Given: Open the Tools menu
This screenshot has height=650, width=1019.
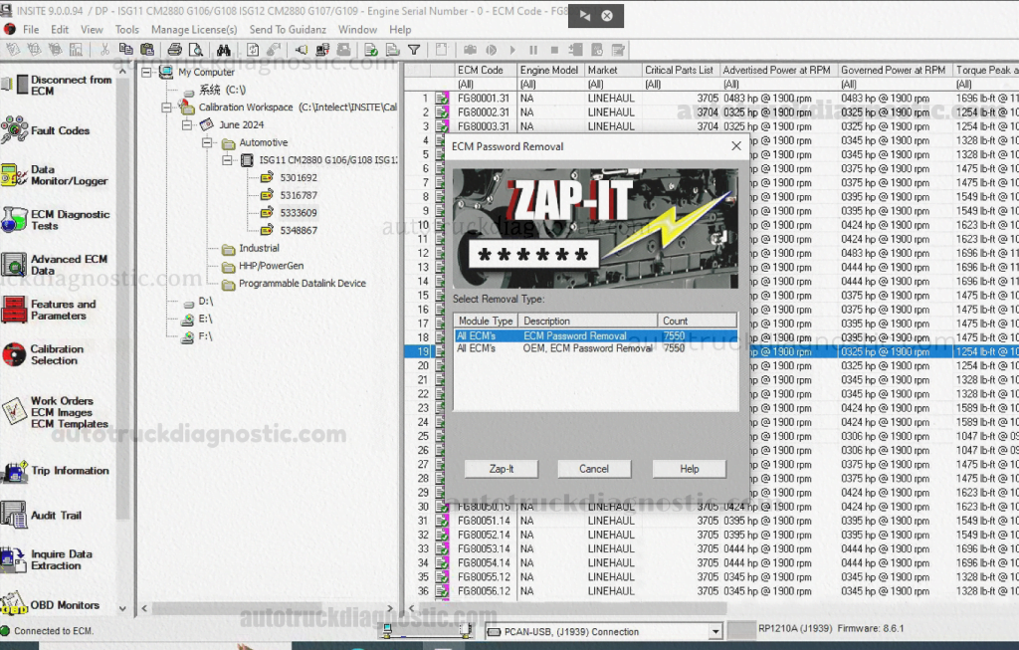Looking at the screenshot, I should click(x=126, y=30).
